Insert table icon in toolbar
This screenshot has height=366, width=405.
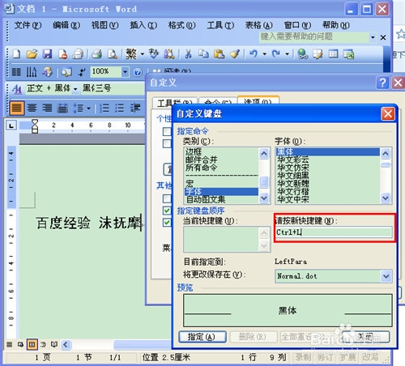tap(333, 54)
